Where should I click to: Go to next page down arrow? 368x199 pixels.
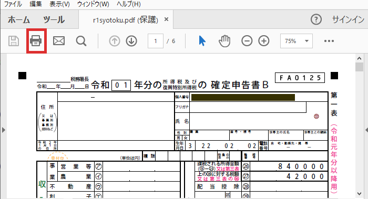point(131,41)
